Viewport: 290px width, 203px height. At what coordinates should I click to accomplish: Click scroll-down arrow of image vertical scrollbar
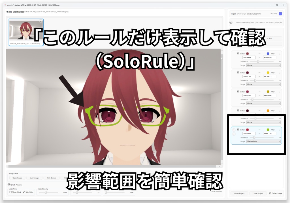point(222,164)
